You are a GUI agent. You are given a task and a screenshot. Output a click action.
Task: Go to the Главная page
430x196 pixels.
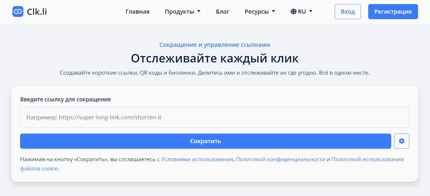(137, 12)
